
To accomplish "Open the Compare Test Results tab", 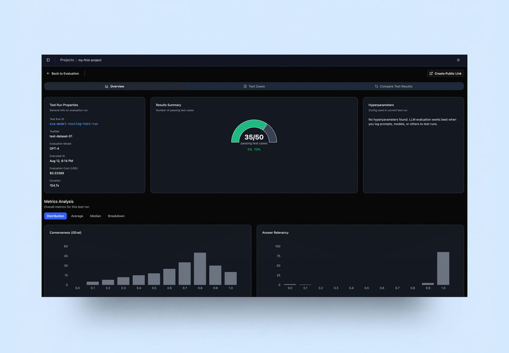I will 393,87.
